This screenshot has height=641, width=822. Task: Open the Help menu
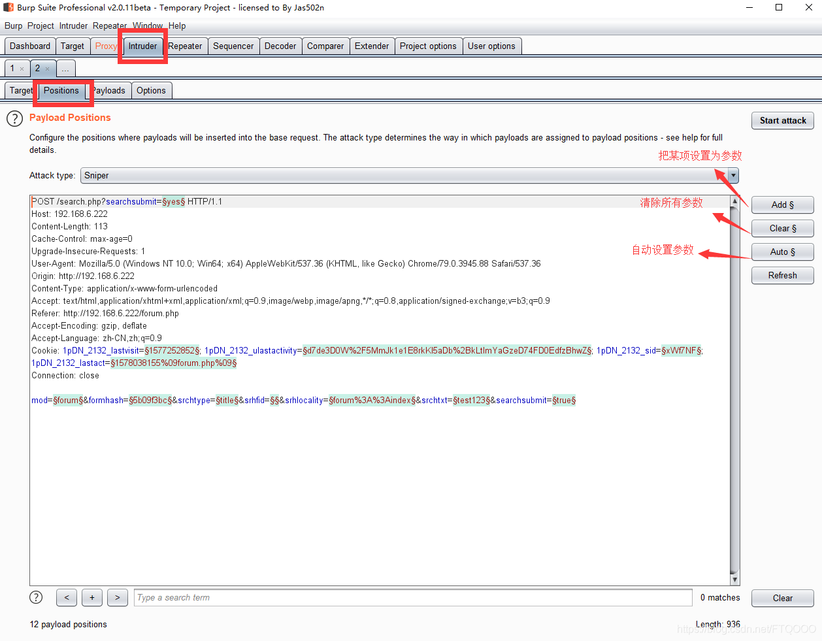point(177,26)
